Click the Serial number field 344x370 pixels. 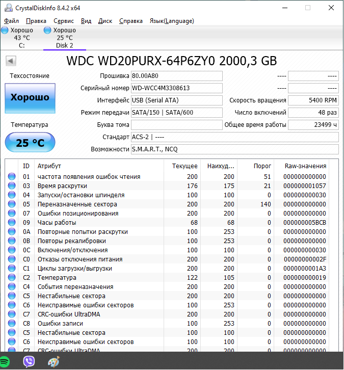click(176, 88)
